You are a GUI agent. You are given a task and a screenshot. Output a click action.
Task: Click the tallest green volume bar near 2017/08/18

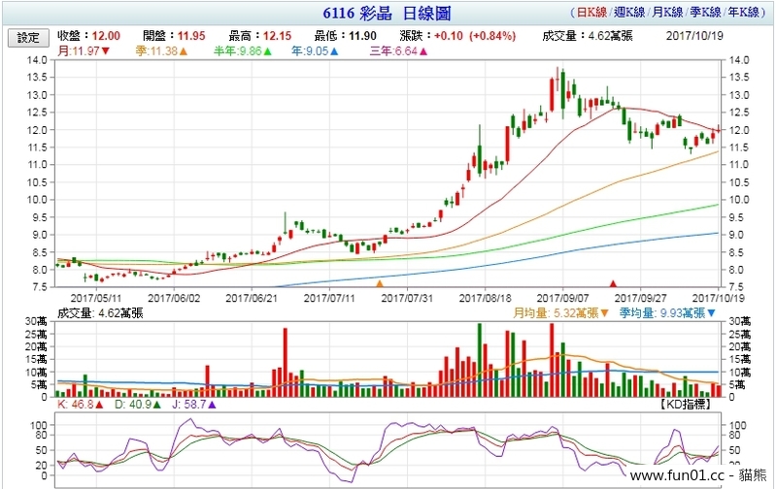[479, 360]
